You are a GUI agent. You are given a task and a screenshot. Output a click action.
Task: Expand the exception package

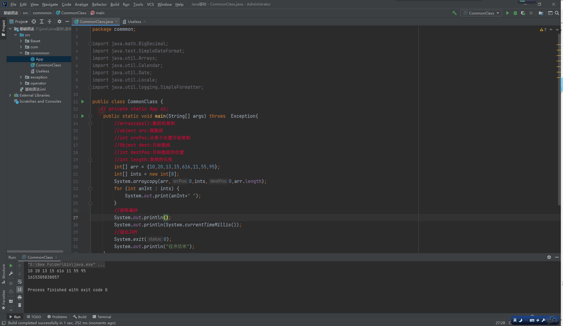pyautogui.click(x=21, y=77)
